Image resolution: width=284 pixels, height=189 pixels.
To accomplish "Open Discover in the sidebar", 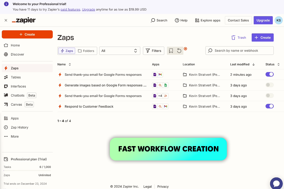I will click(x=27, y=55).
